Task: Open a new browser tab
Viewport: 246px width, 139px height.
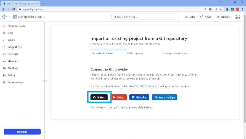Action: point(43,4)
